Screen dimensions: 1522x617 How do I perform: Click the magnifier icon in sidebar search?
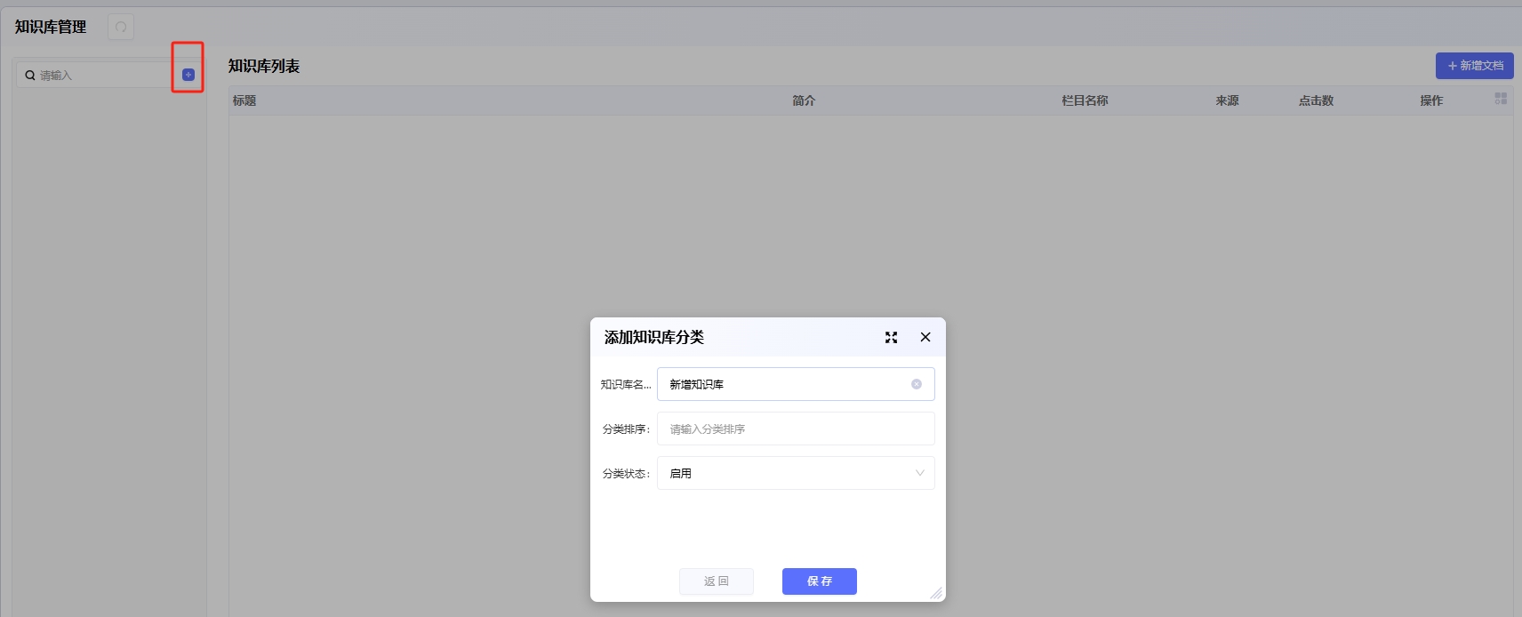[x=30, y=76]
